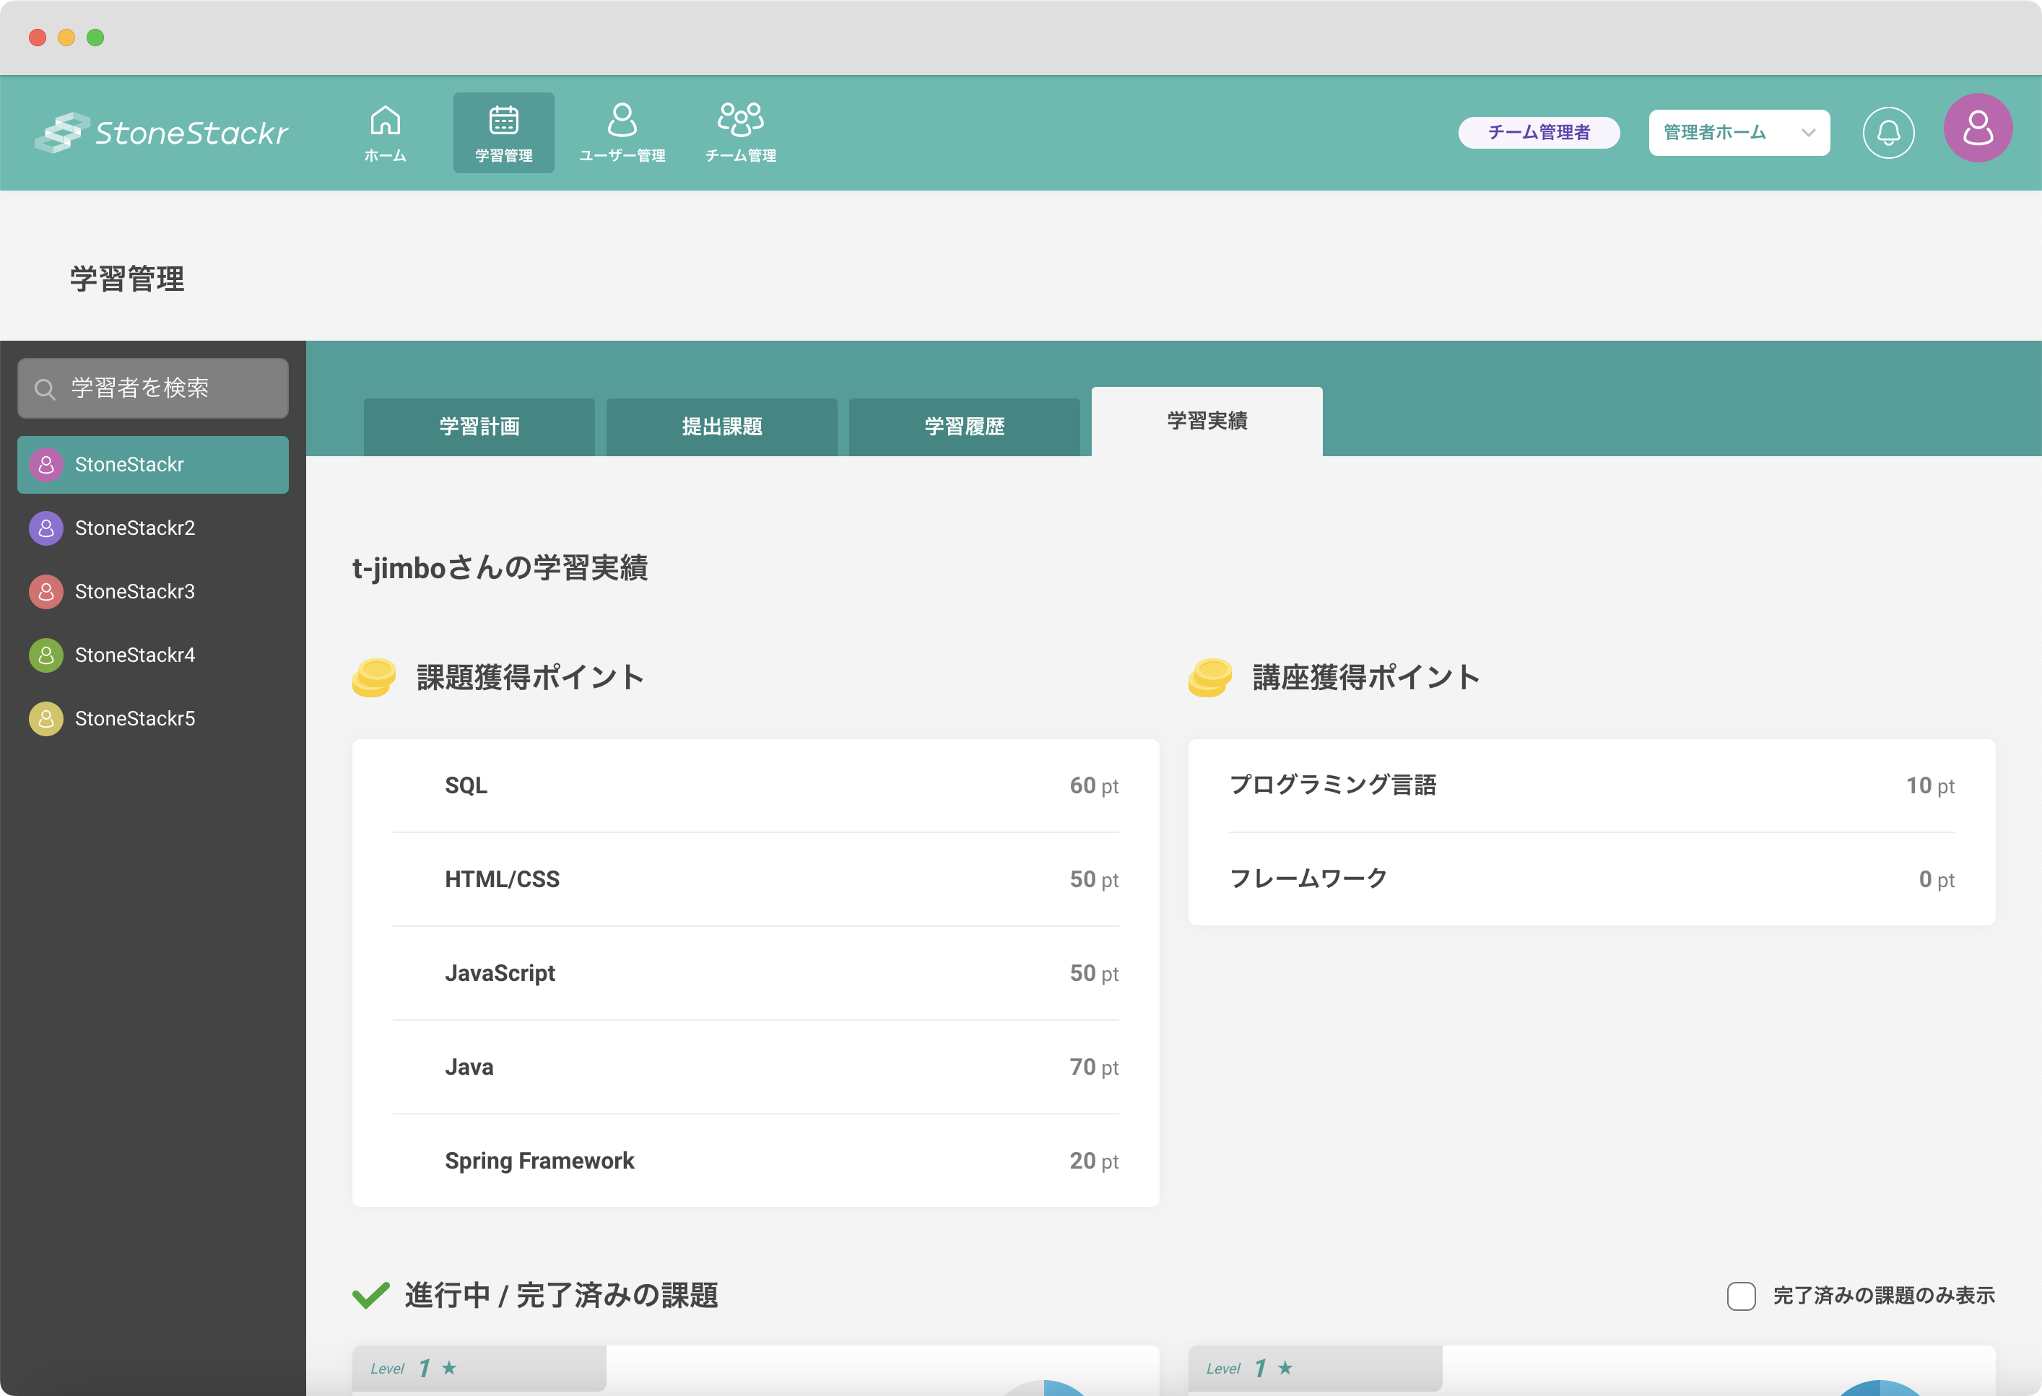Click the StoneStackr5 yellow avatar icon

coord(45,719)
